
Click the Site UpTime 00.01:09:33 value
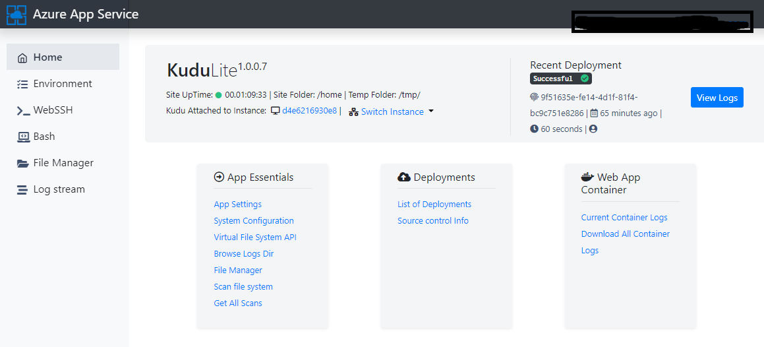(x=246, y=95)
